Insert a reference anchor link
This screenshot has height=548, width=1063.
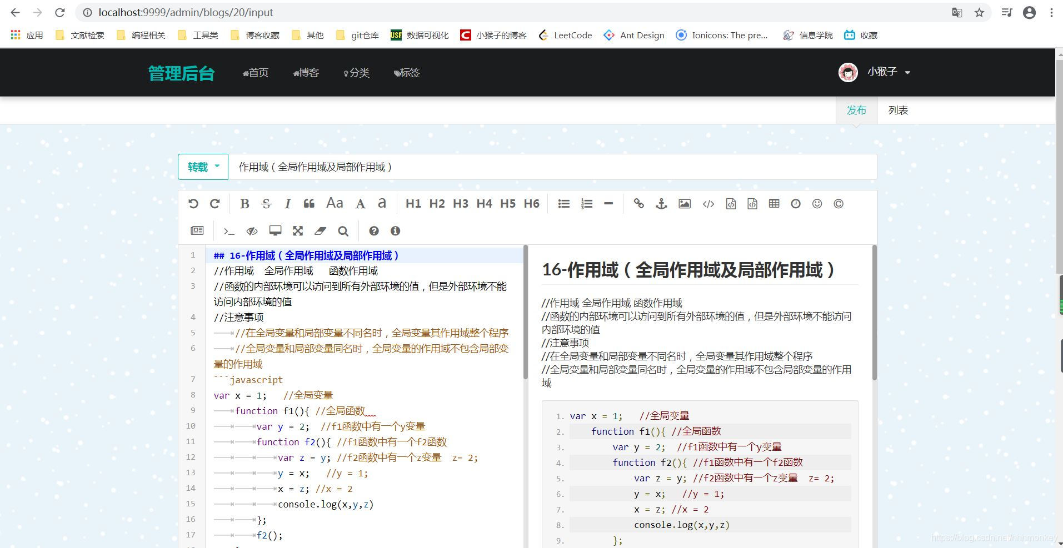click(x=661, y=203)
